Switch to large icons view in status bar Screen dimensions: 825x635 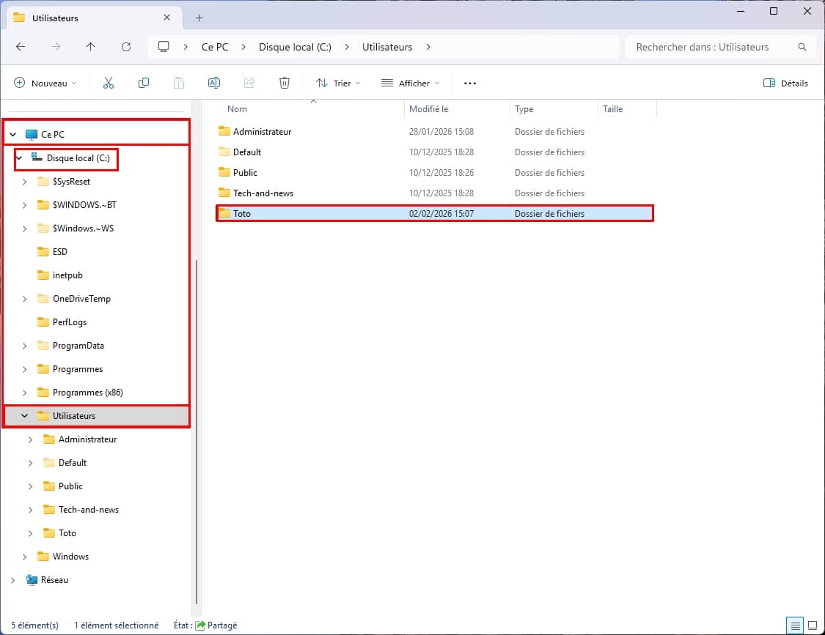pos(812,625)
